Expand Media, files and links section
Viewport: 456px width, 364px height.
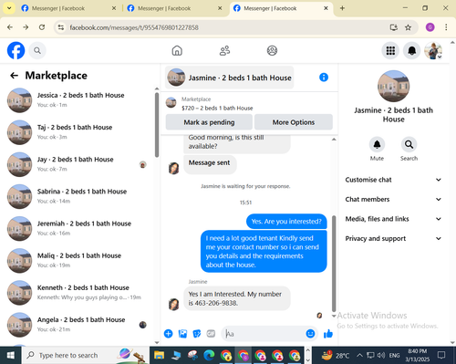point(393,219)
